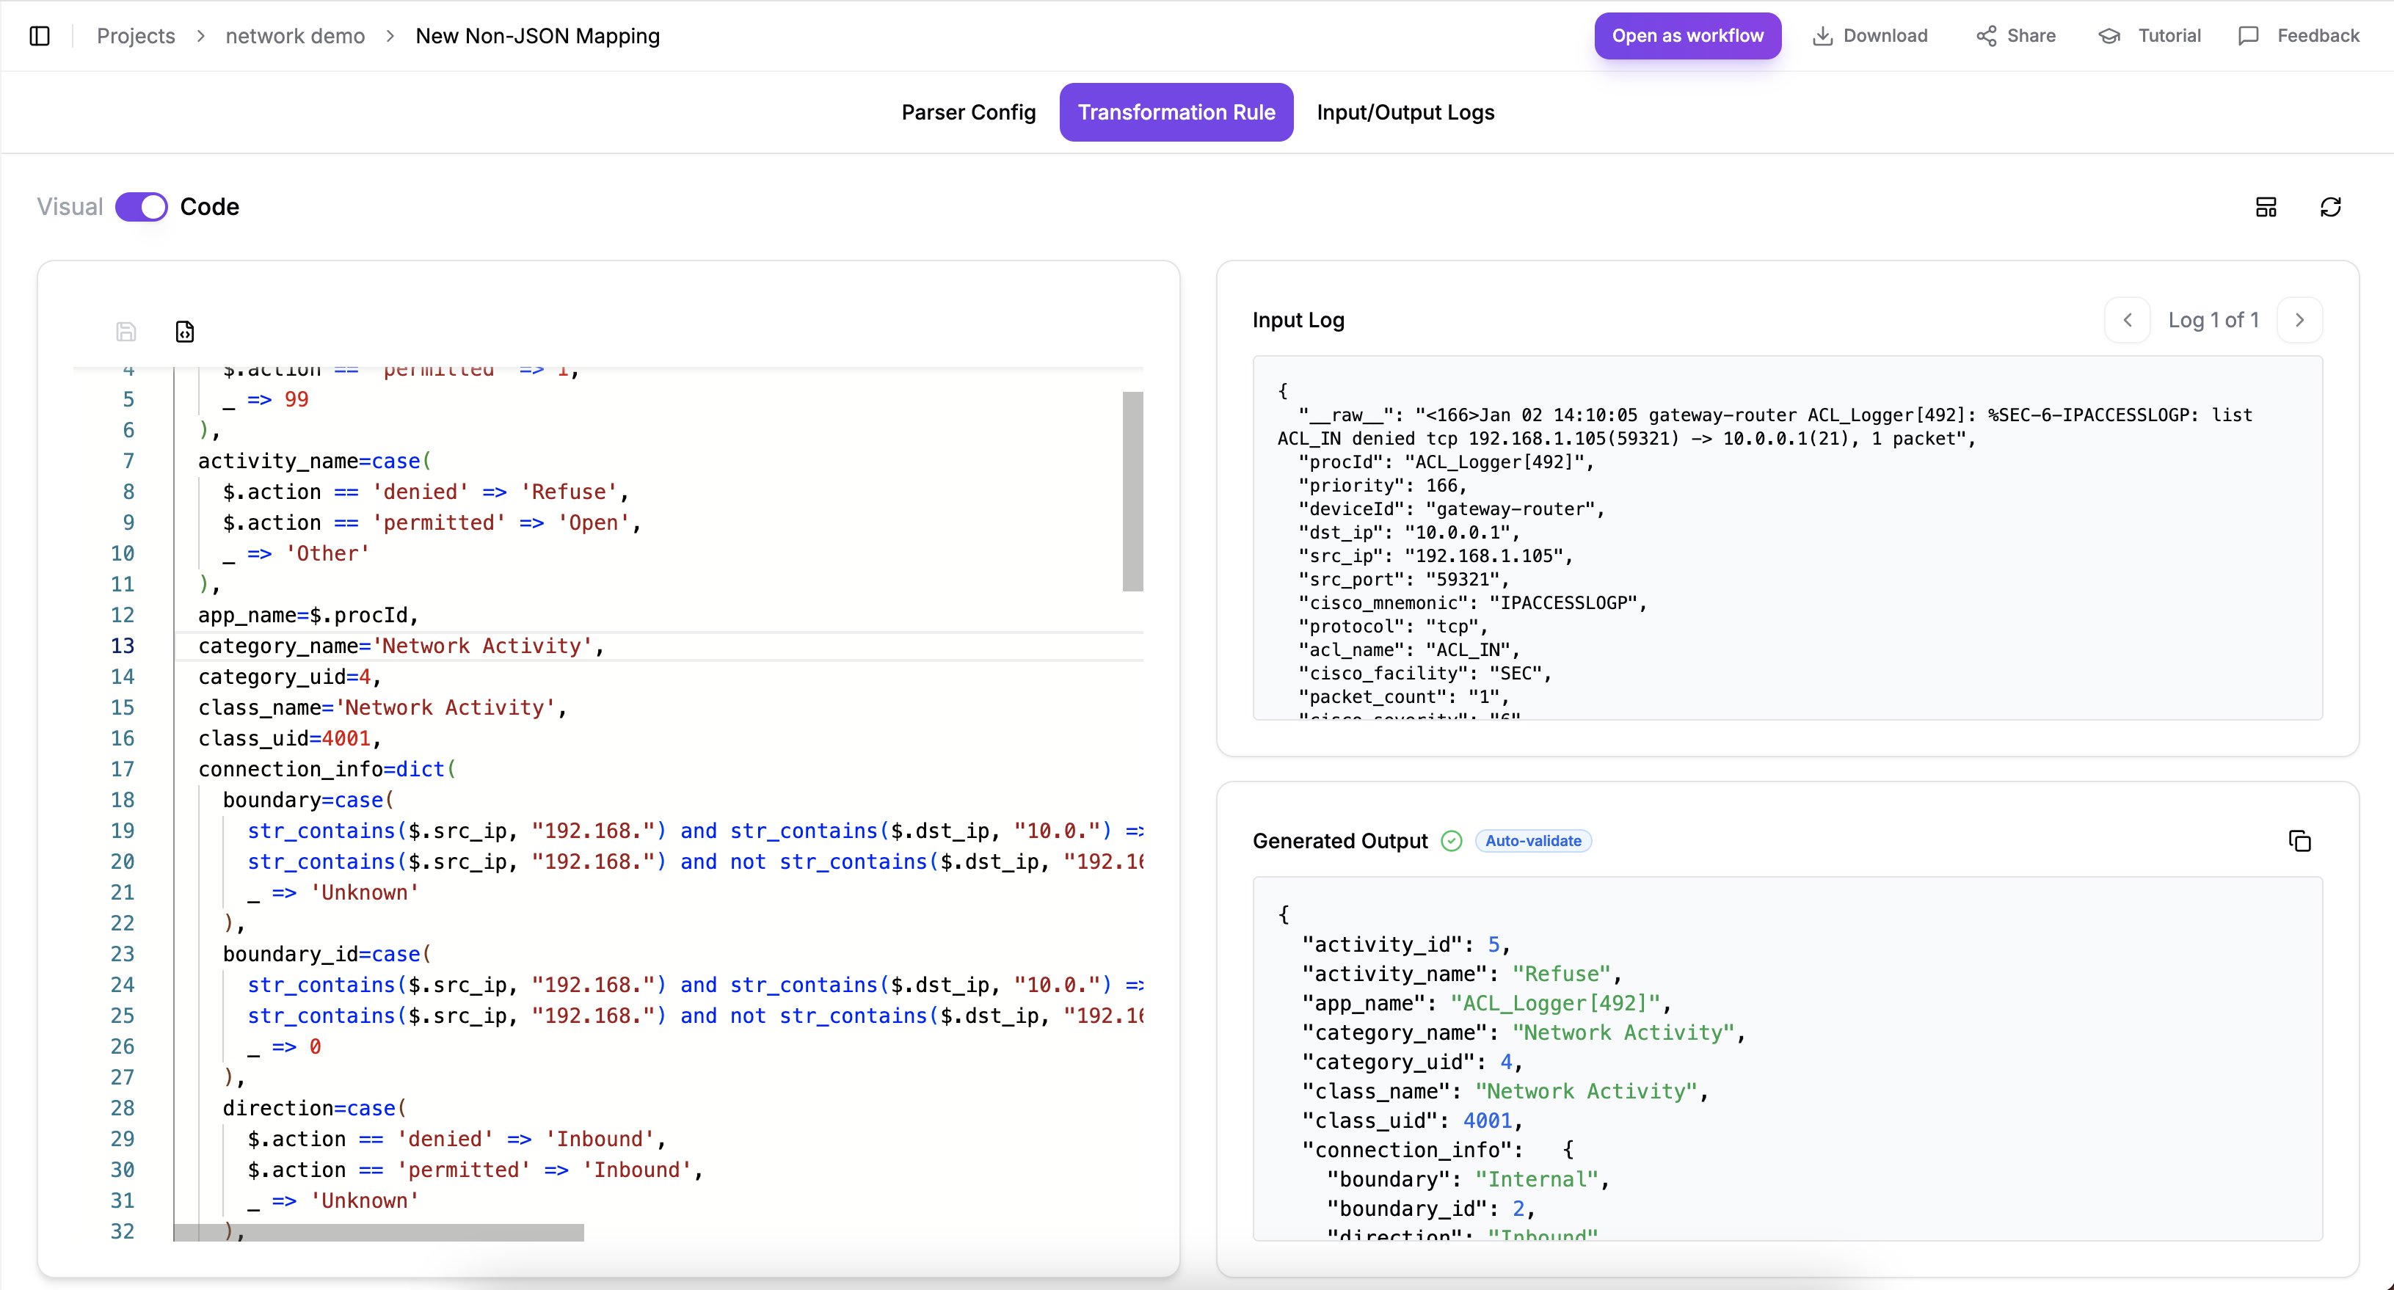The width and height of the screenshot is (2394, 1290).
Task: Open Tutorial from header
Action: pyautogui.click(x=2150, y=35)
